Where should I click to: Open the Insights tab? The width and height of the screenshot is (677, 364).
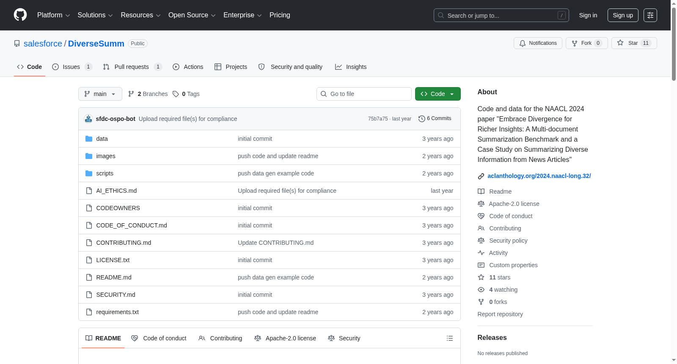(351, 67)
